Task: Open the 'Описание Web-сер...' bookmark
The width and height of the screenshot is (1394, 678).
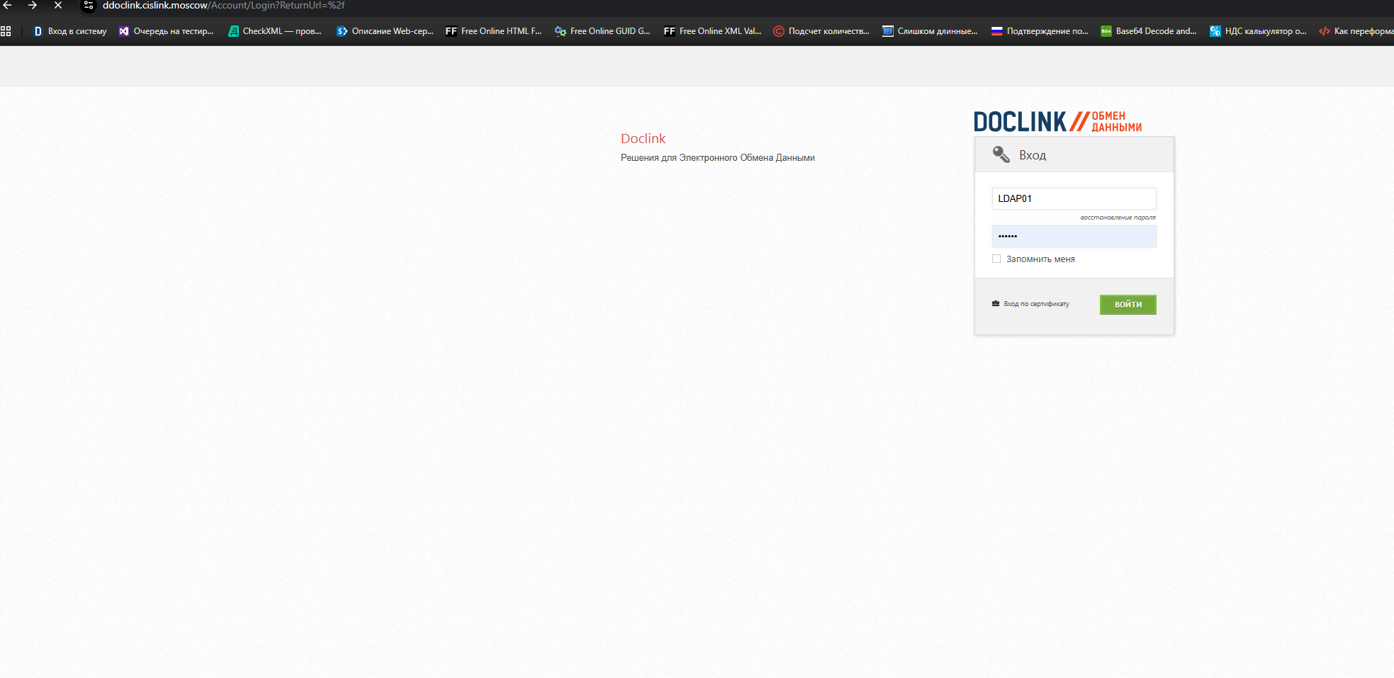Action: pos(385,31)
